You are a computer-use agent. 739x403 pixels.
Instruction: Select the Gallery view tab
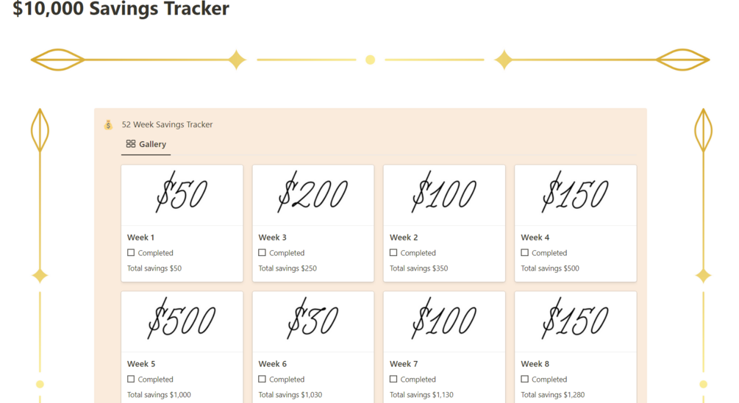[146, 145]
